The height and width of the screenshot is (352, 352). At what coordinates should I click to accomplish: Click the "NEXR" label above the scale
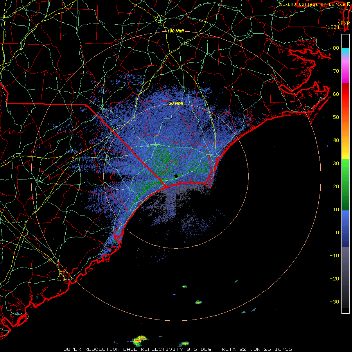click(344, 23)
